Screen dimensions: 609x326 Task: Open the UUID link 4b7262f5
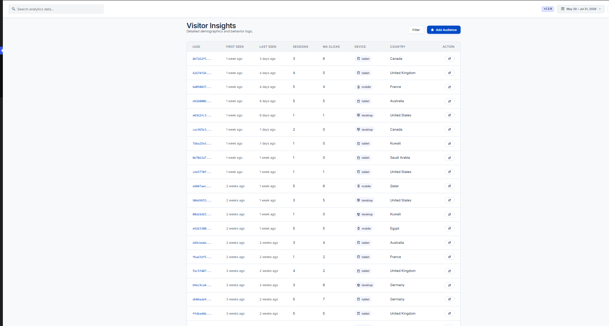coord(202,59)
